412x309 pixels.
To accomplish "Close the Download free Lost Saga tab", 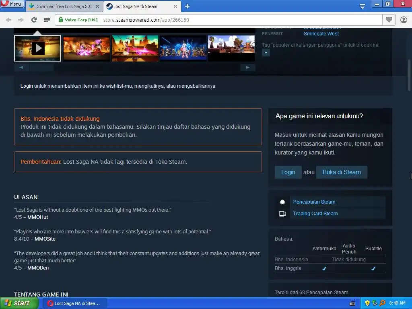I will [97, 6].
